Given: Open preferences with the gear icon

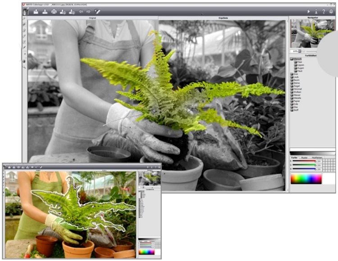Looking at the screenshot, I should 331,11.
